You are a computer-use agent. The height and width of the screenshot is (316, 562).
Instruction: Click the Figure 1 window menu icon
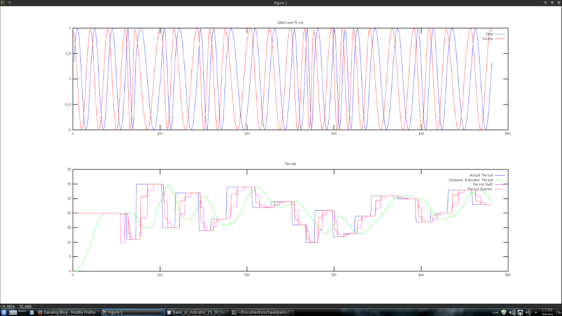pos(4,3)
